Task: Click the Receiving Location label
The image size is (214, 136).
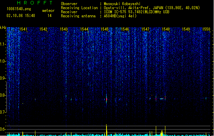Action: point(79,8)
